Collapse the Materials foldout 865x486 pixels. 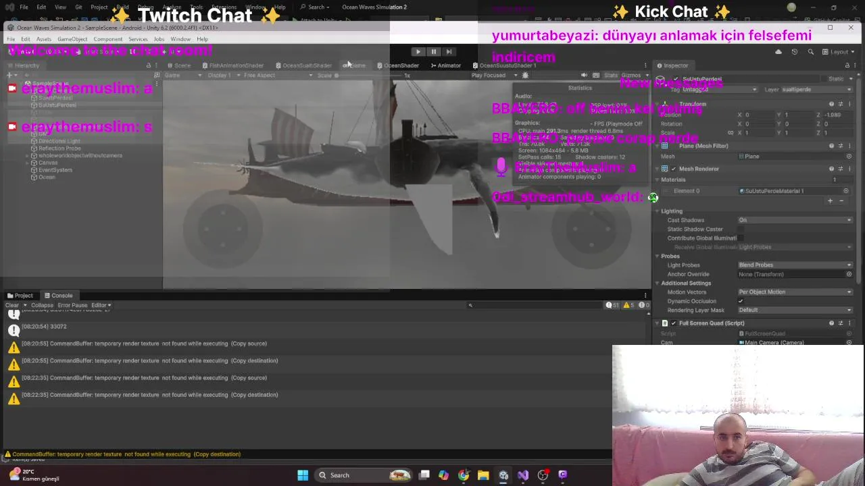pos(658,180)
